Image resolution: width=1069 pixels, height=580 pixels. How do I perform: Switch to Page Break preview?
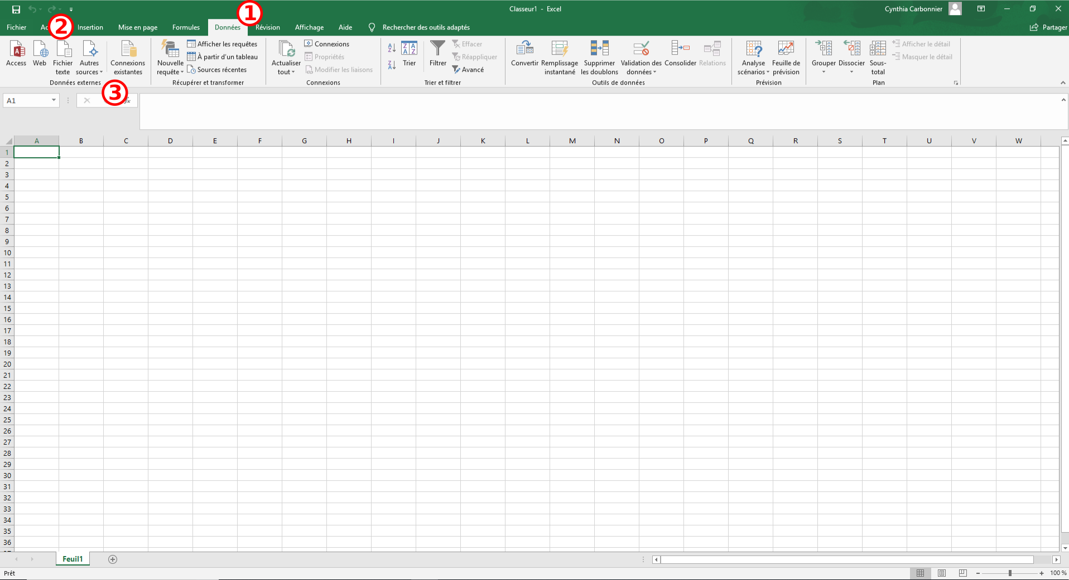tap(963, 573)
